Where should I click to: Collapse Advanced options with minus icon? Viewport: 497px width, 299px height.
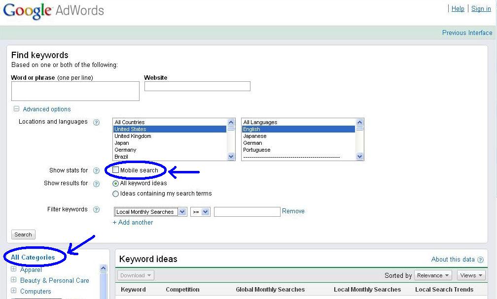tap(16, 109)
